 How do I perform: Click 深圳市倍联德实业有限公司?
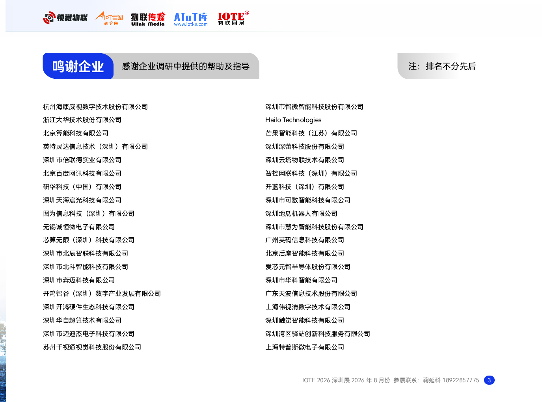tap(82, 160)
